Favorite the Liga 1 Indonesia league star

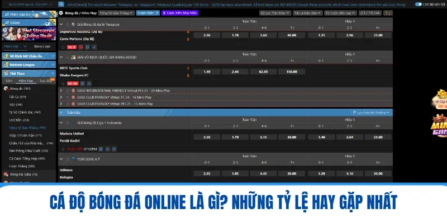[68, 123]
